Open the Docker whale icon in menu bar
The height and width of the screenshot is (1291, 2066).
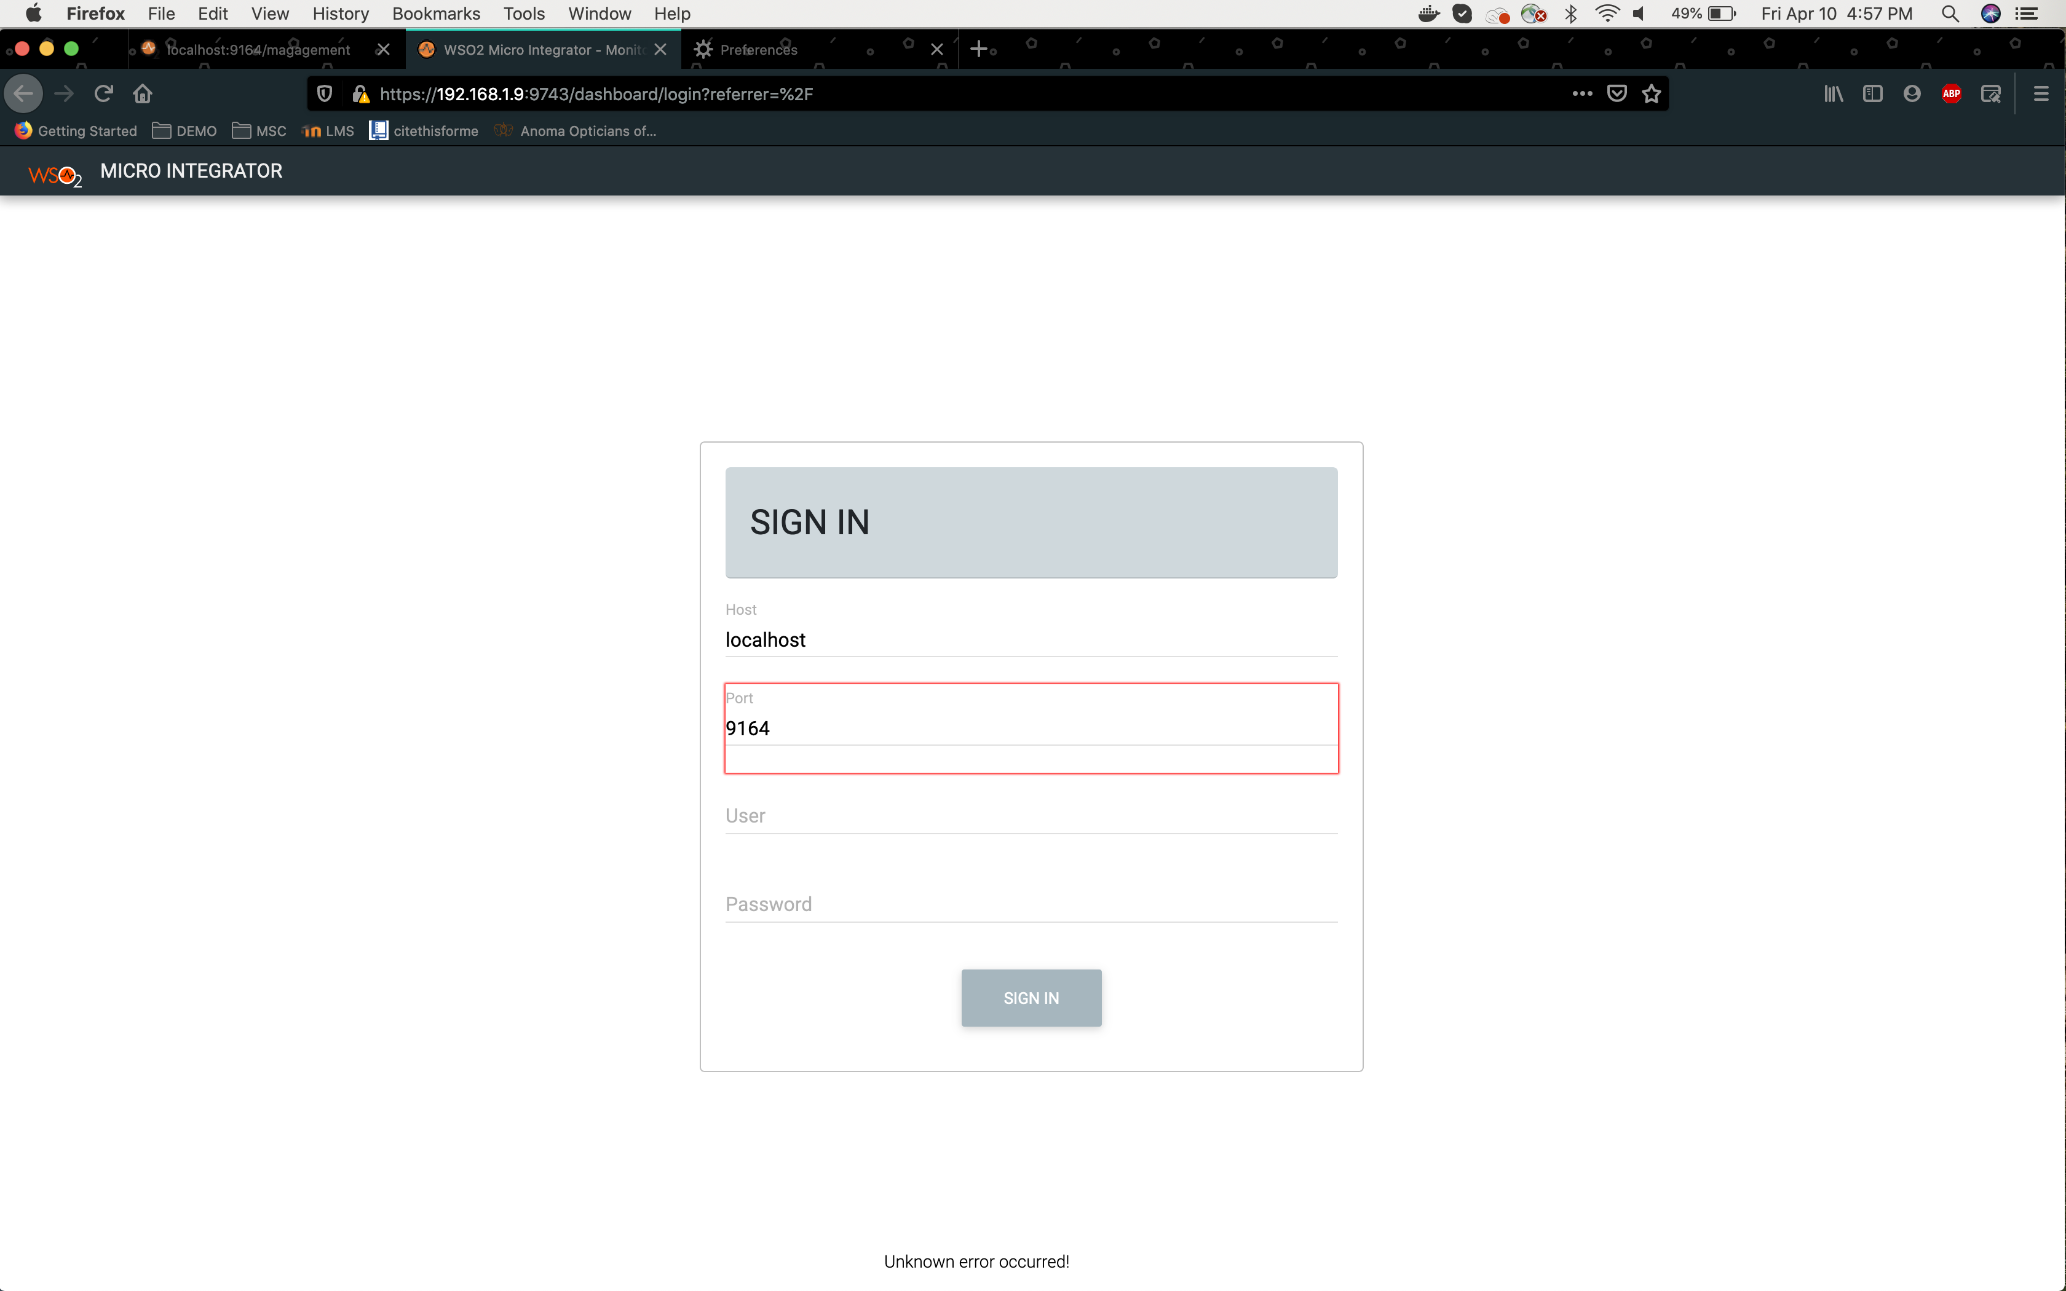(x=1427, y=14)
